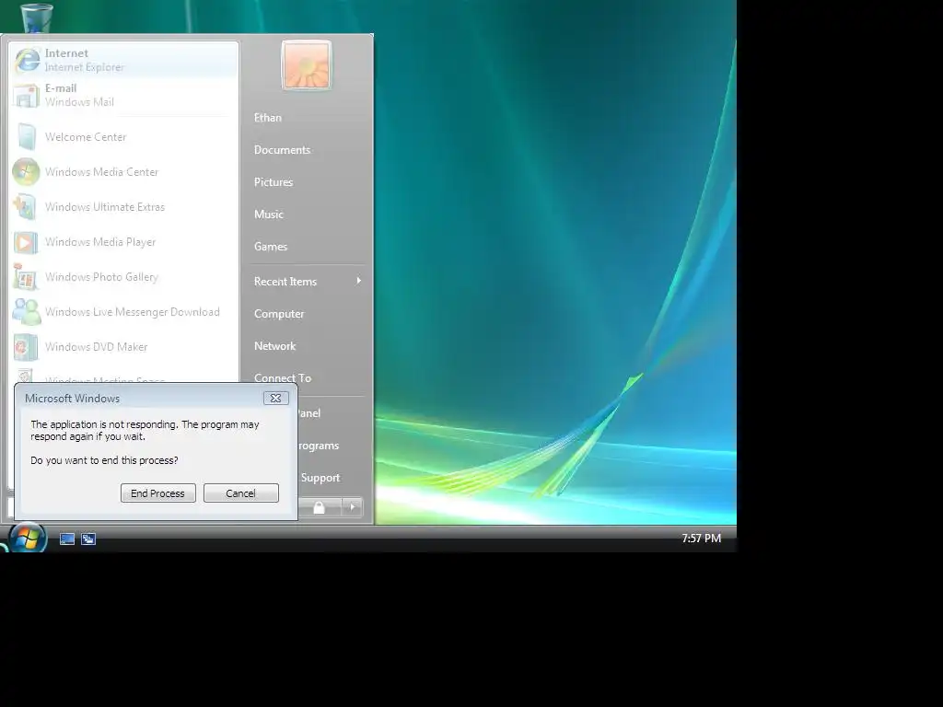Launch Windows Media Player via its play icon
This screenshot has height=707, width=943.
click(26, 242)
